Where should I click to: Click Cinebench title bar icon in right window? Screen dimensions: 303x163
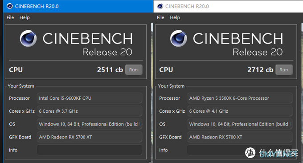tap(160, 6)
